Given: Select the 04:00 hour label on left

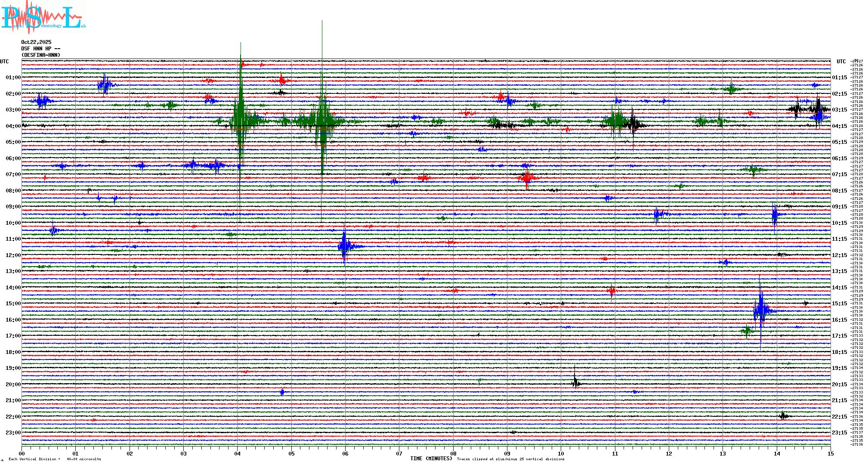Looking at the screenshot, I should click(x=13, y=126).
